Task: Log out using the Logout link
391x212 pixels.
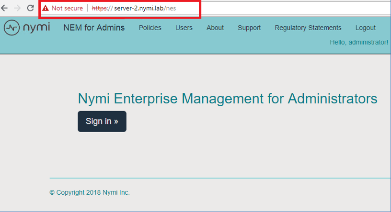Action: [366, 28]
